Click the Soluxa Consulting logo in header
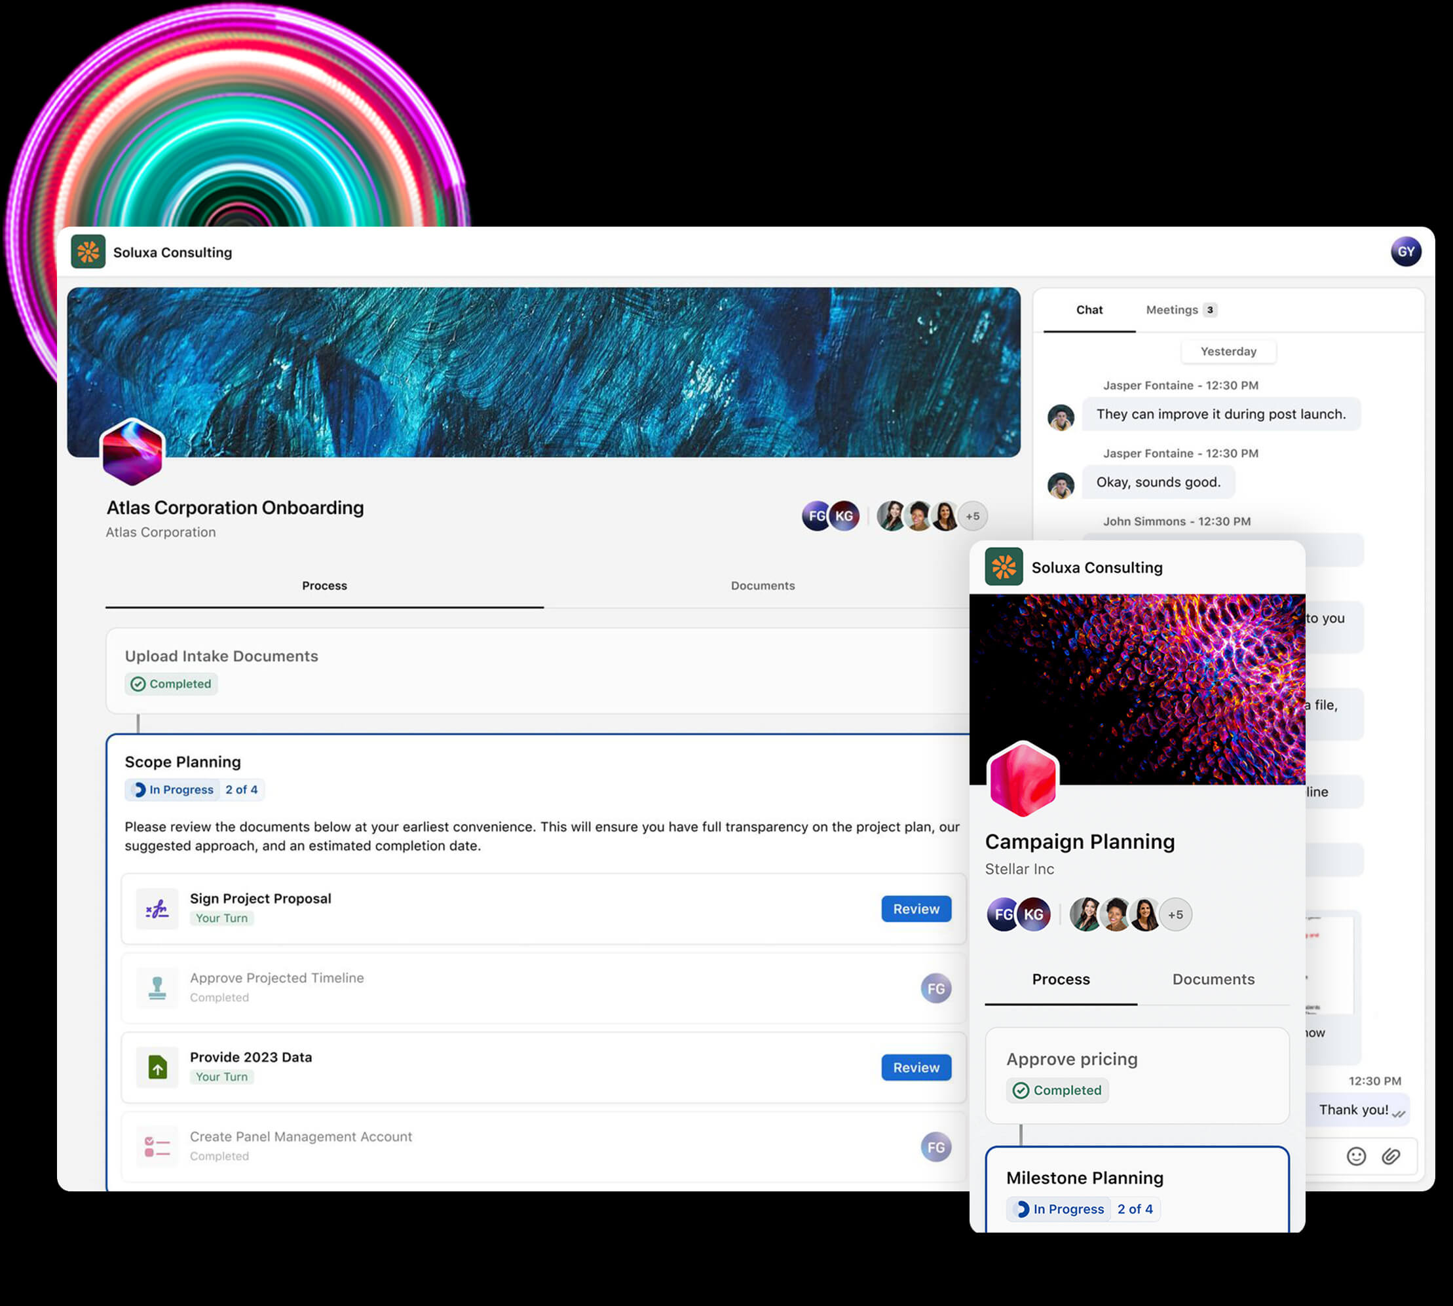 pyautogui.click(x=88, y=252)
